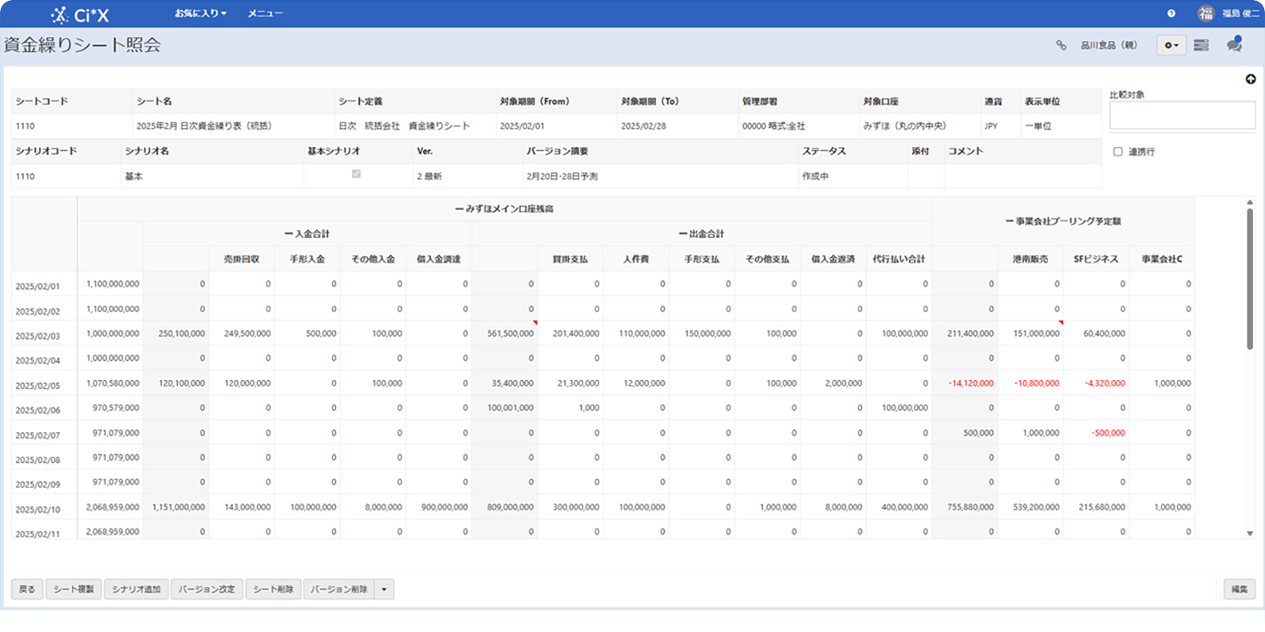
Task: Click the 手形支払 column header
Action: tap(701, 259)
